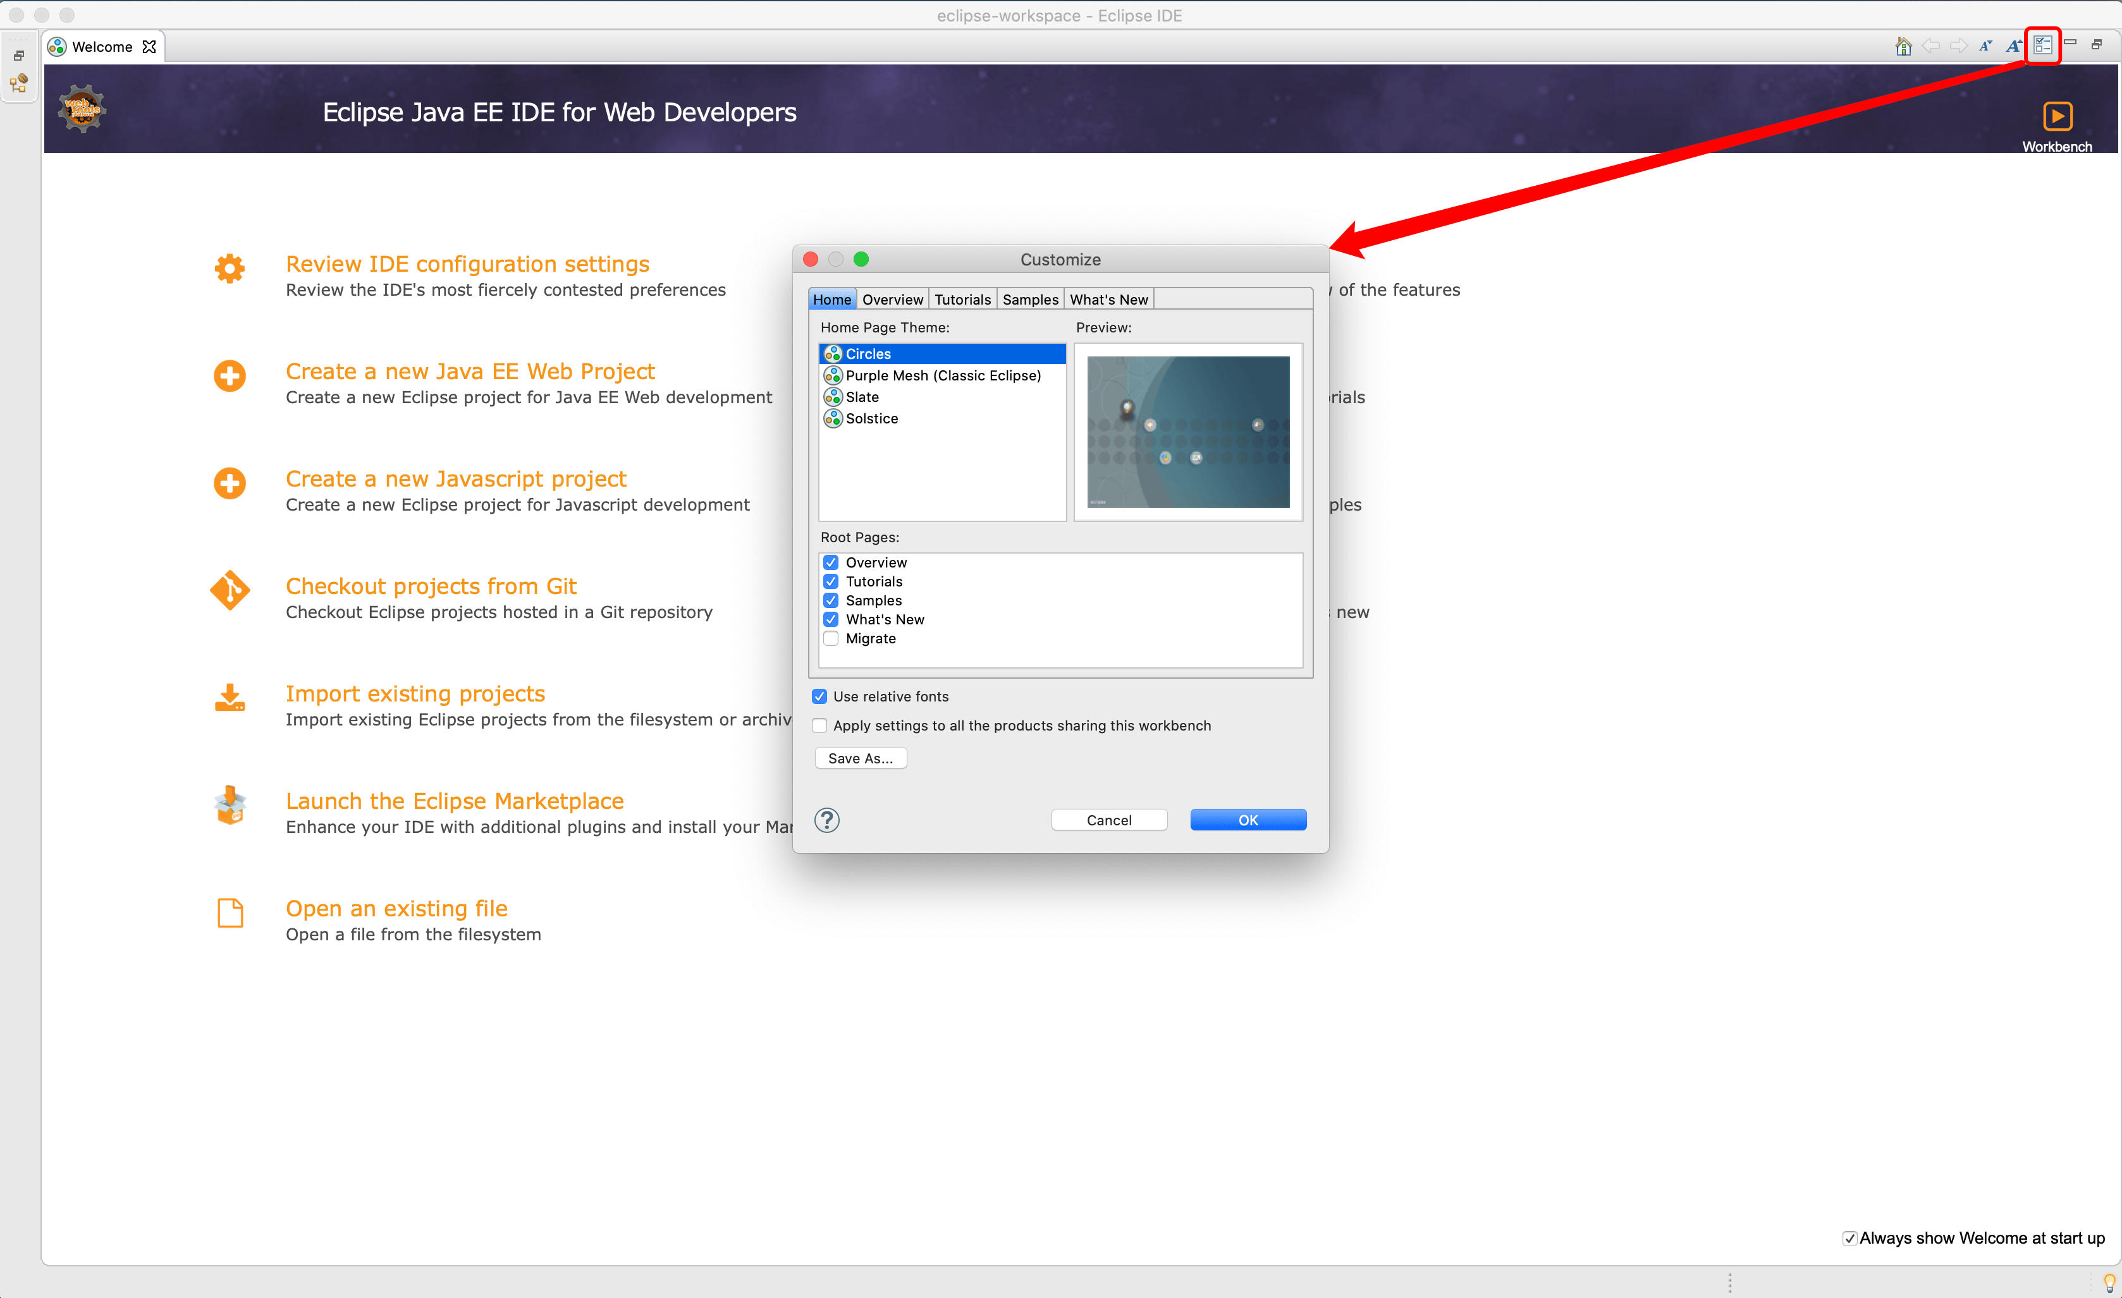Select the Slate theme row
Image resolution: width=2122 pixels, height=1298 pixels.
[943, 397]
